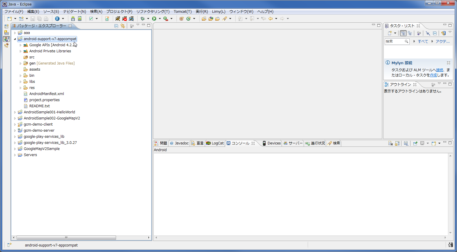This screenshot has height=252, width=457.
Task: Click the New Android XML file icon
Action: pos(107,19)
